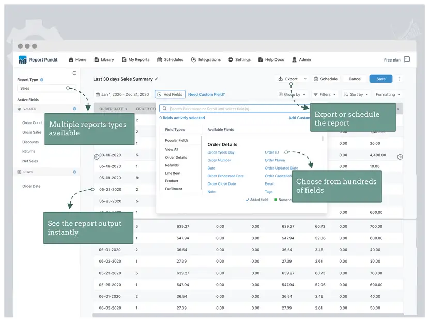Open the Settings gear menu
Viewport: 429px width, 322px height.
click(239, 59)
